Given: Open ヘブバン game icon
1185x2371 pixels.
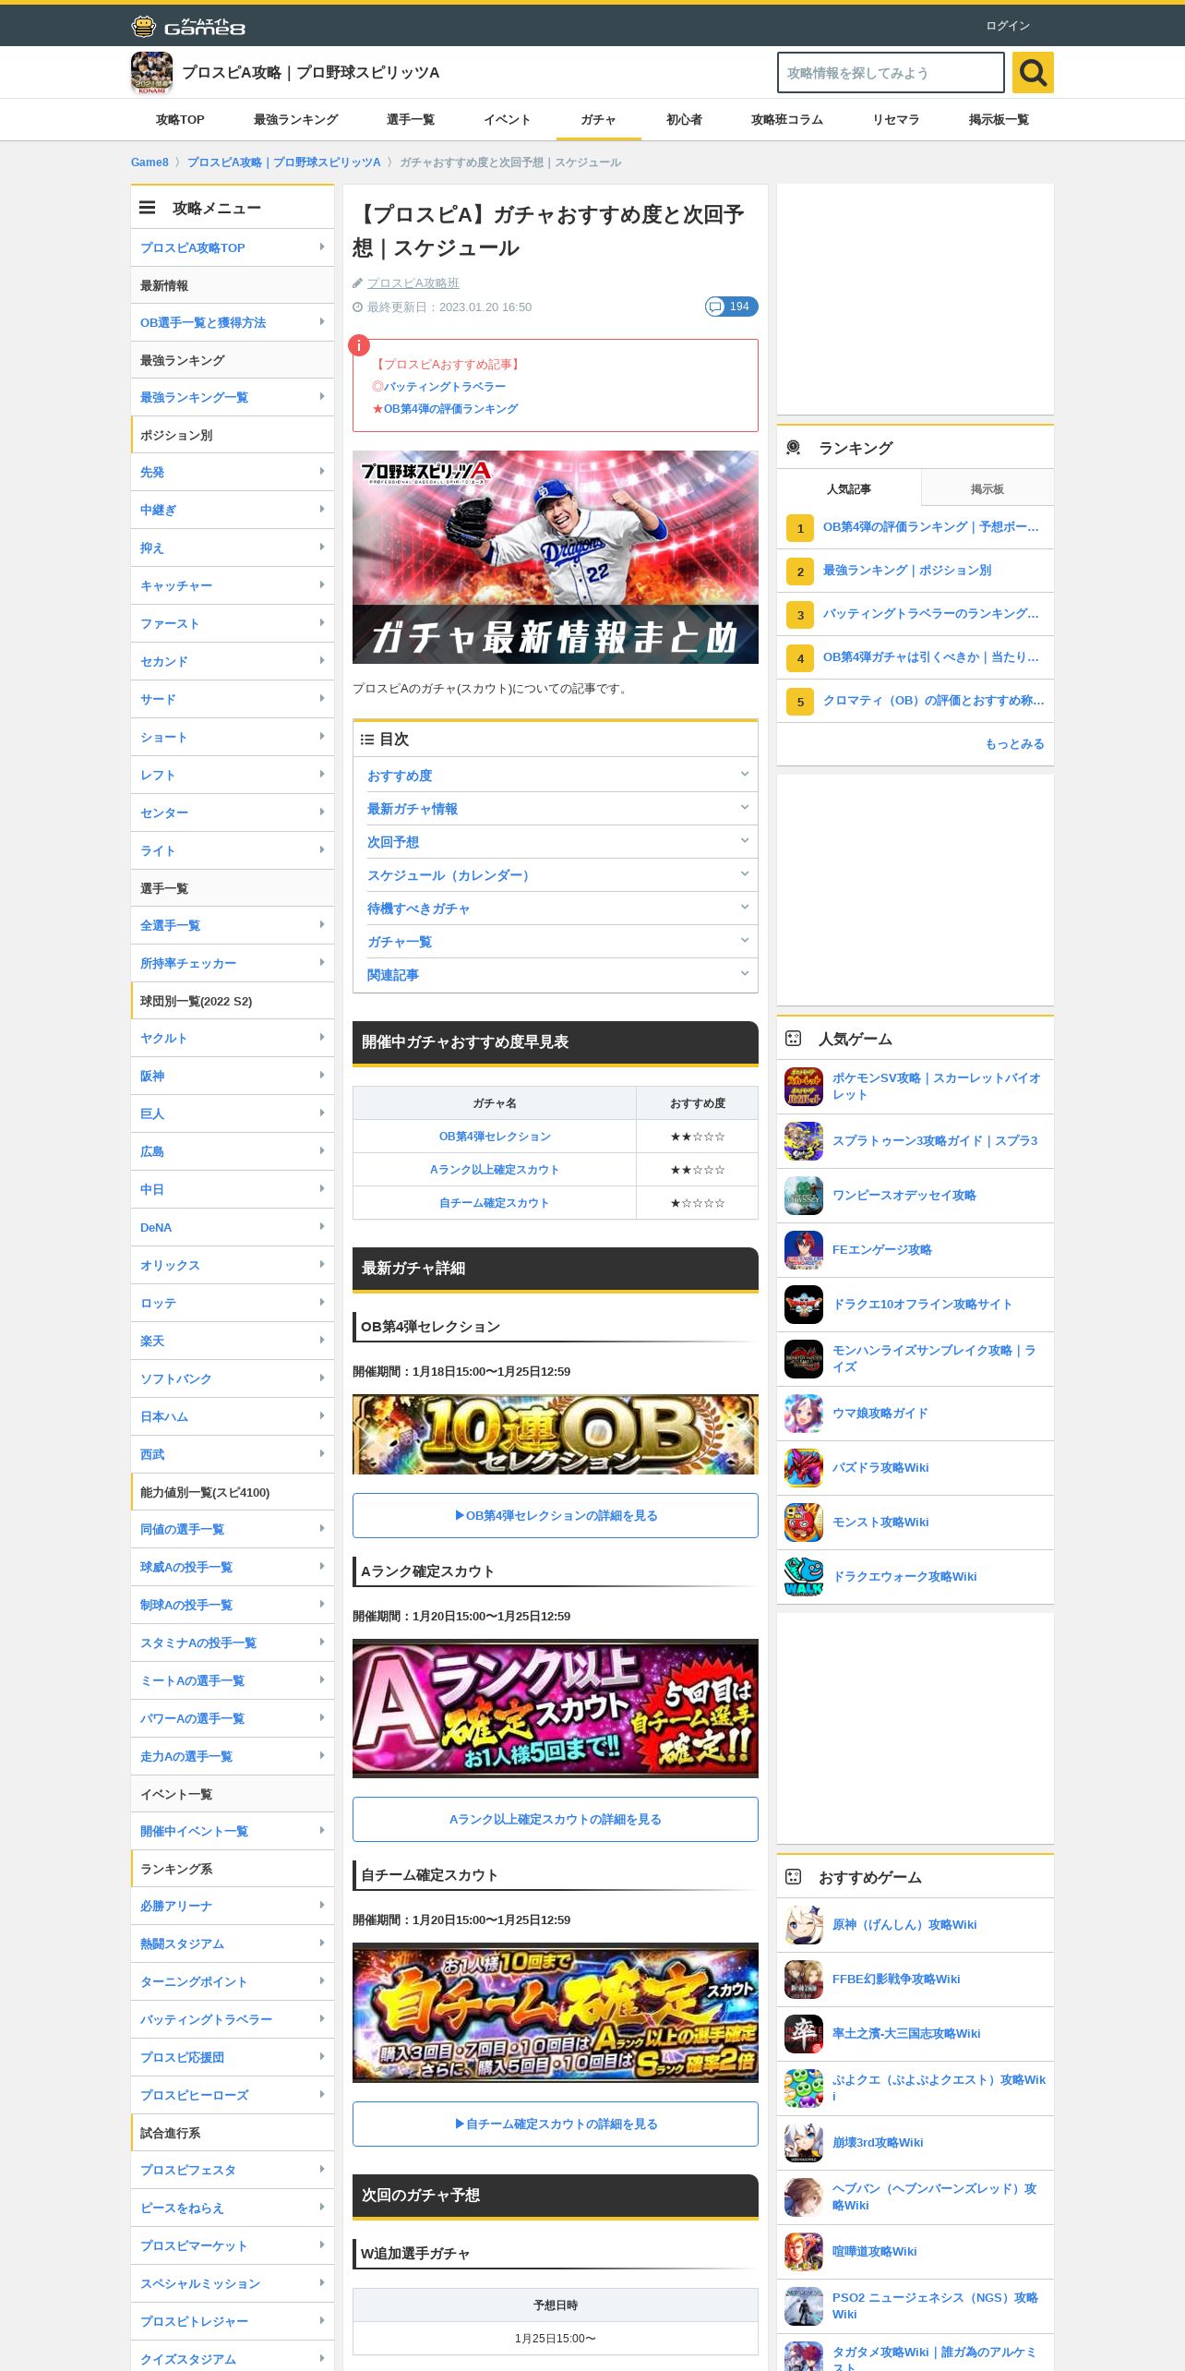Looking at the screenshot, I should pos(803,2197).
